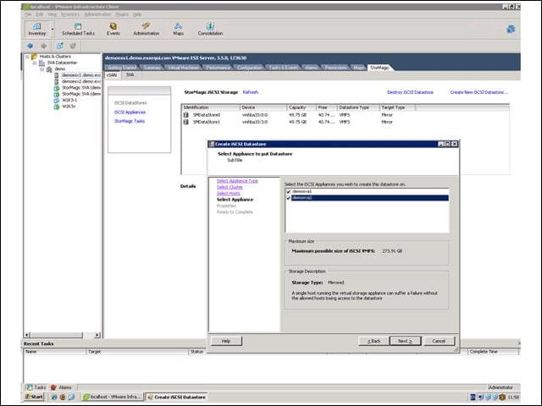Viewport: 542px width, 406px height.
Task: Click the VMware icon at top-right of toolbar
Action: tap(511, 30)
